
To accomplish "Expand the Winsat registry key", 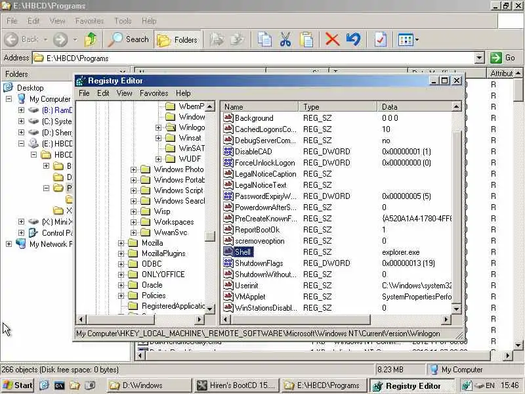I will tap(158, 138).
